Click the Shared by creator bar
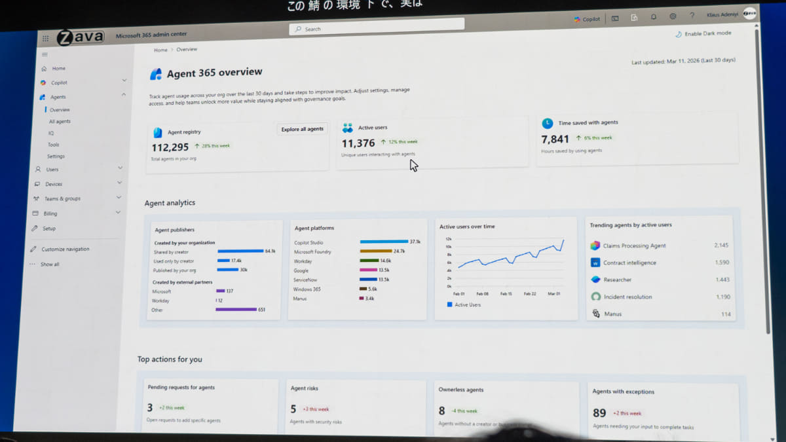The image size is (786, 442). pyautogui.click(x=240, y=251)
